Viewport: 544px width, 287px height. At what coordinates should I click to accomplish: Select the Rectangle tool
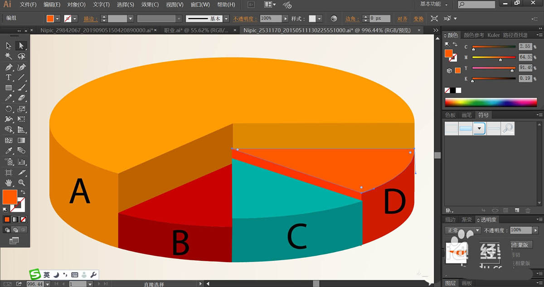pyautogui.click(x=9, y=88)
